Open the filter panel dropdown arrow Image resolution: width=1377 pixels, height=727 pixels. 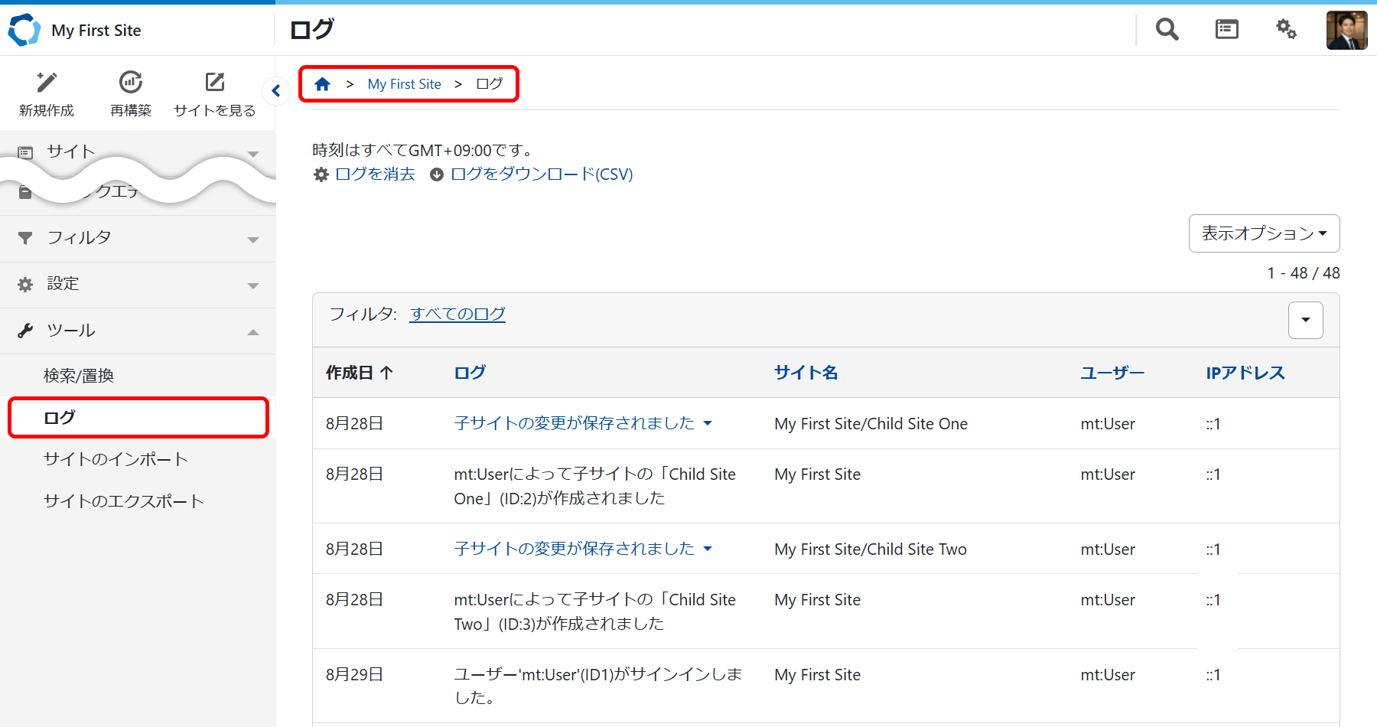pos(1305,320)
